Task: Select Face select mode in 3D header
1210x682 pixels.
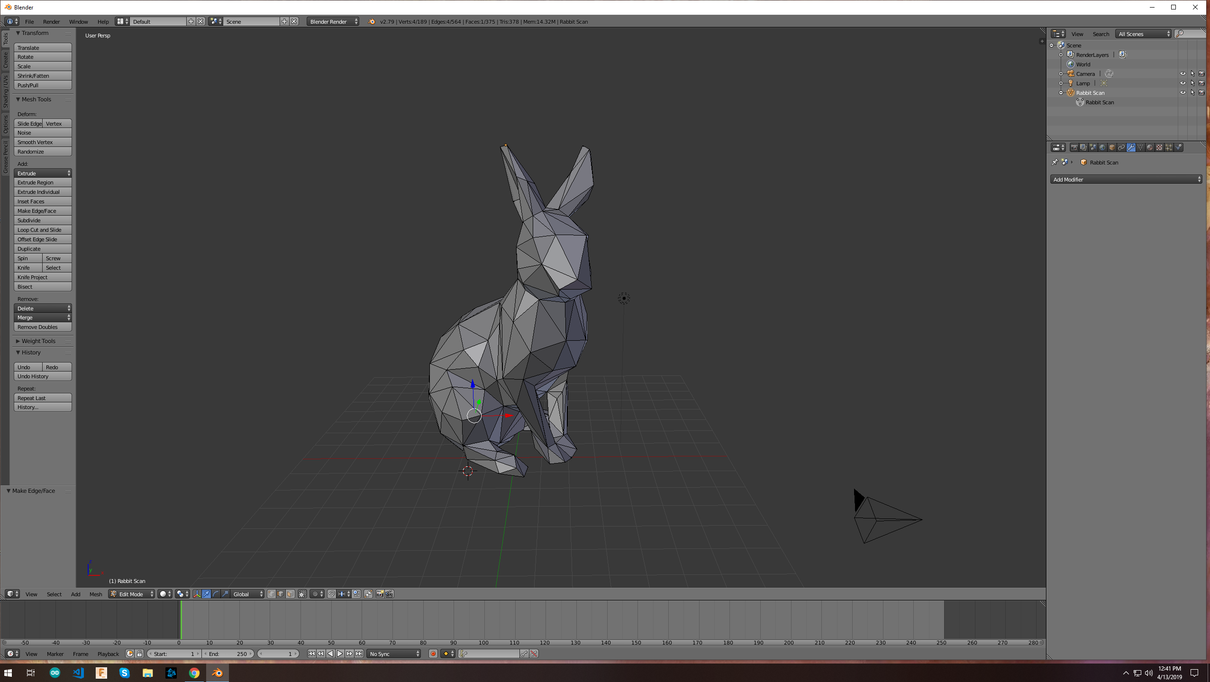Action: click(291, 594)
